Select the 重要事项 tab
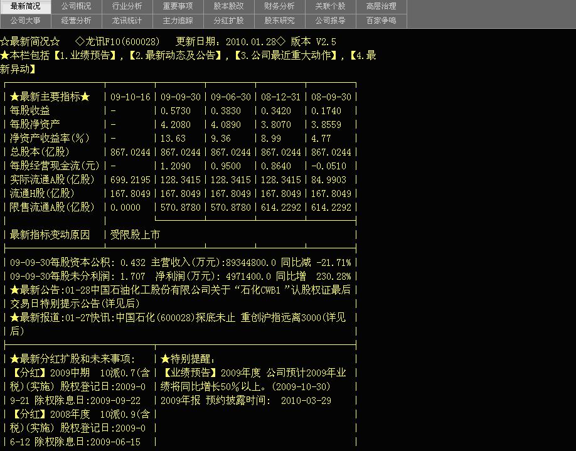The height and width of the screenshot is (451, 576). 178,7
